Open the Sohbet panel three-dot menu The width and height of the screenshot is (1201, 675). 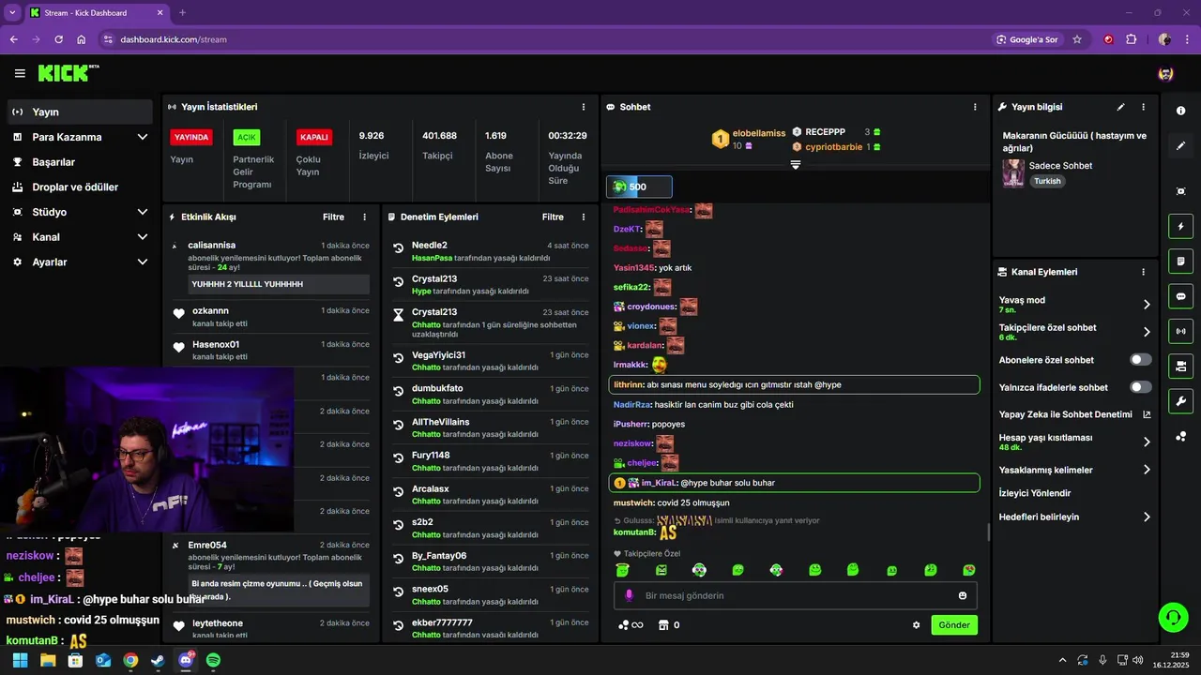click(975, 107)
